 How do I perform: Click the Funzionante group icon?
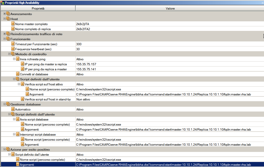(8, 39)
